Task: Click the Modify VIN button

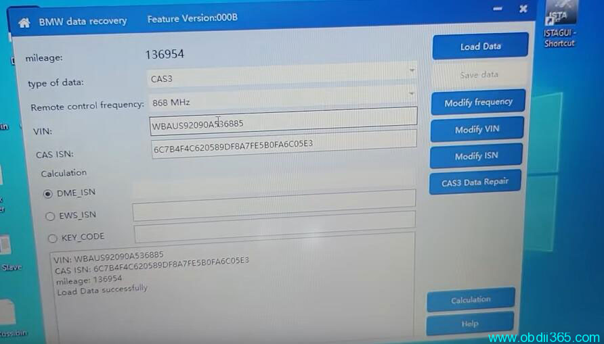Action: click(x=477, y=130)
